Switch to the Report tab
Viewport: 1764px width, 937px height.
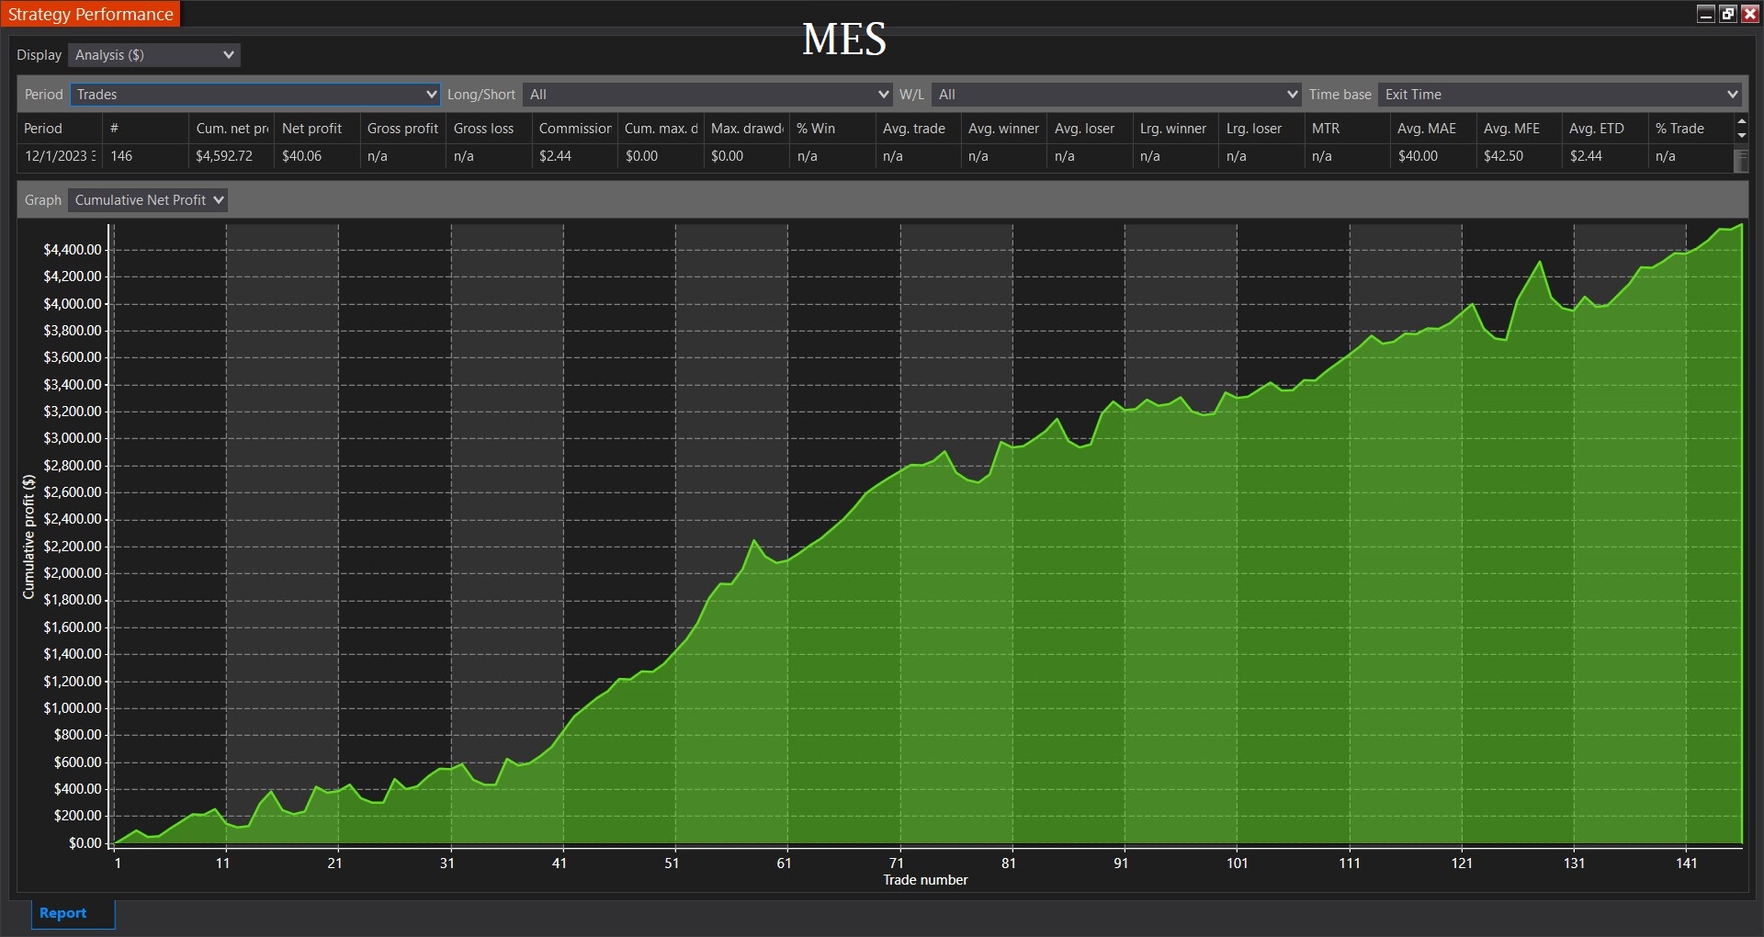pos(62,913)
